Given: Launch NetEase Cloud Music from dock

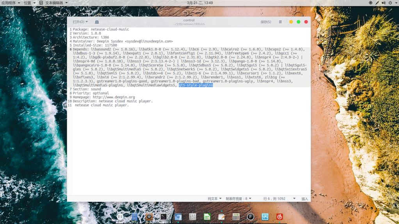Looking at the screenshot, I should pos(280,217).
